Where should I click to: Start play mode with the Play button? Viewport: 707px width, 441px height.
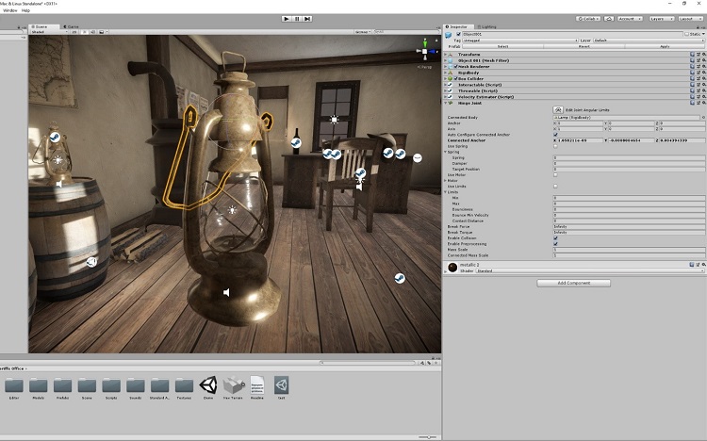coord(287,19)
